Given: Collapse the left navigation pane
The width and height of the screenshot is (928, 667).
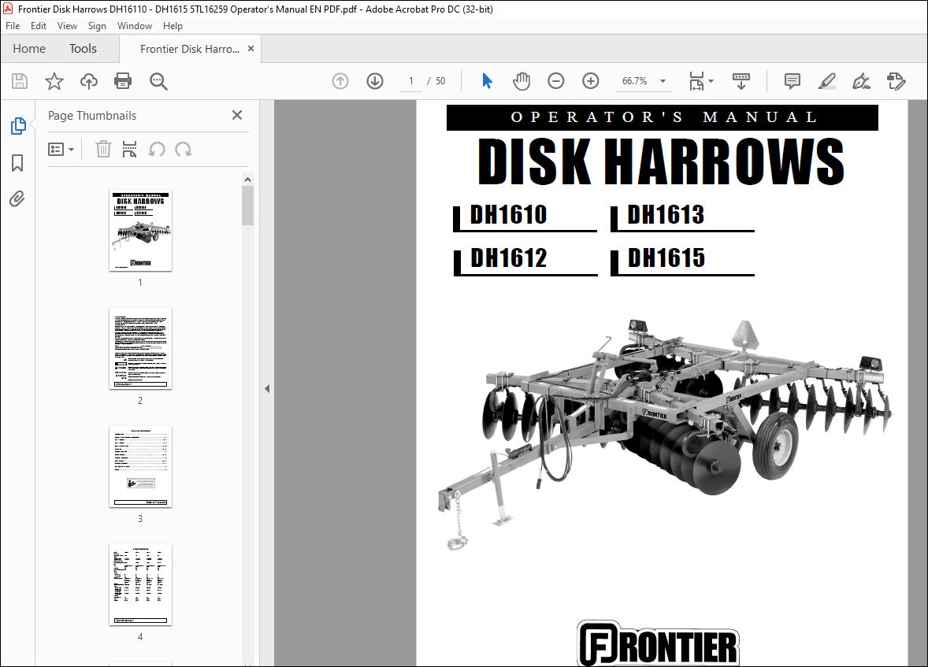Looking at the screenshot, I should pyautogui.click(x=267, y=388).
